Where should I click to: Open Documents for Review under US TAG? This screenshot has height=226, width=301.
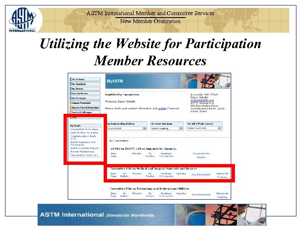(201, 155)
